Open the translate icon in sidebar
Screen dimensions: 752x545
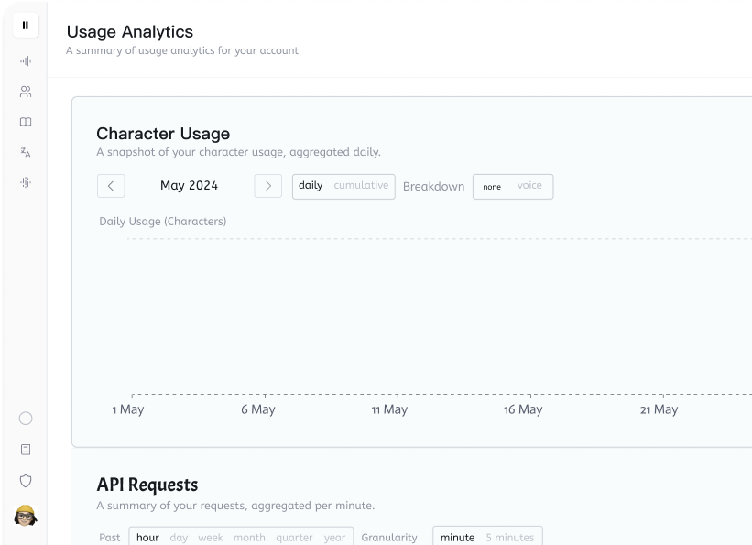coord(26,152)
